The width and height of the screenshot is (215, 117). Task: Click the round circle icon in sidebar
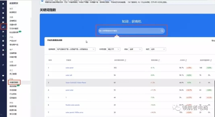point(3,45)
